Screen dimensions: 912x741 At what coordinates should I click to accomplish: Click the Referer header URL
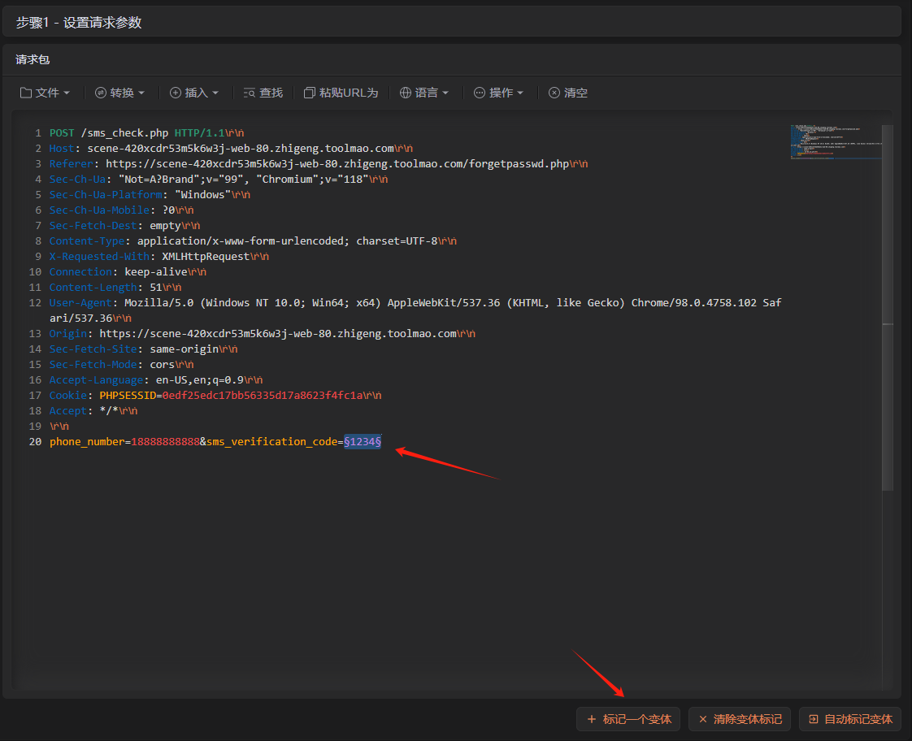[x=337, y=164]
